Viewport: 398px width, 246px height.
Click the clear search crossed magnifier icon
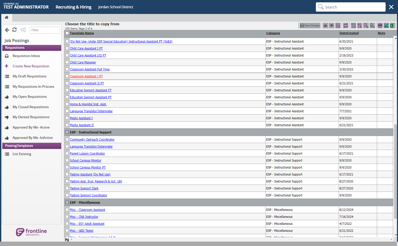coord(372,26)
